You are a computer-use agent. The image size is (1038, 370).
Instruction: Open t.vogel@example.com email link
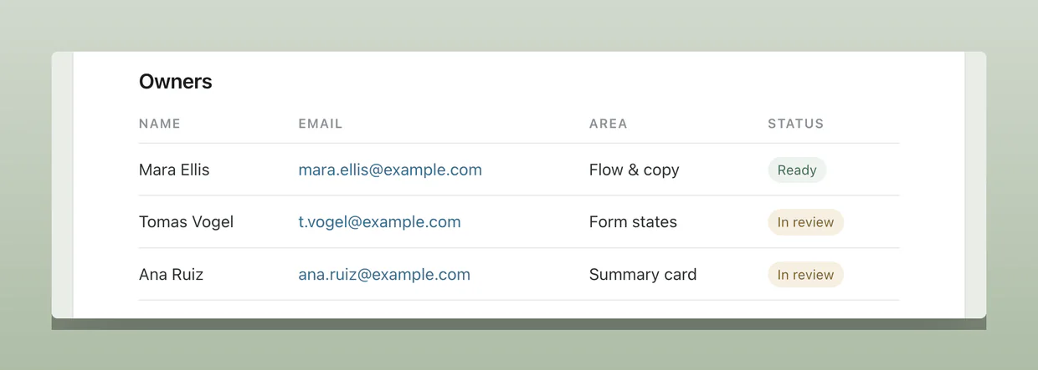point(379,222)
